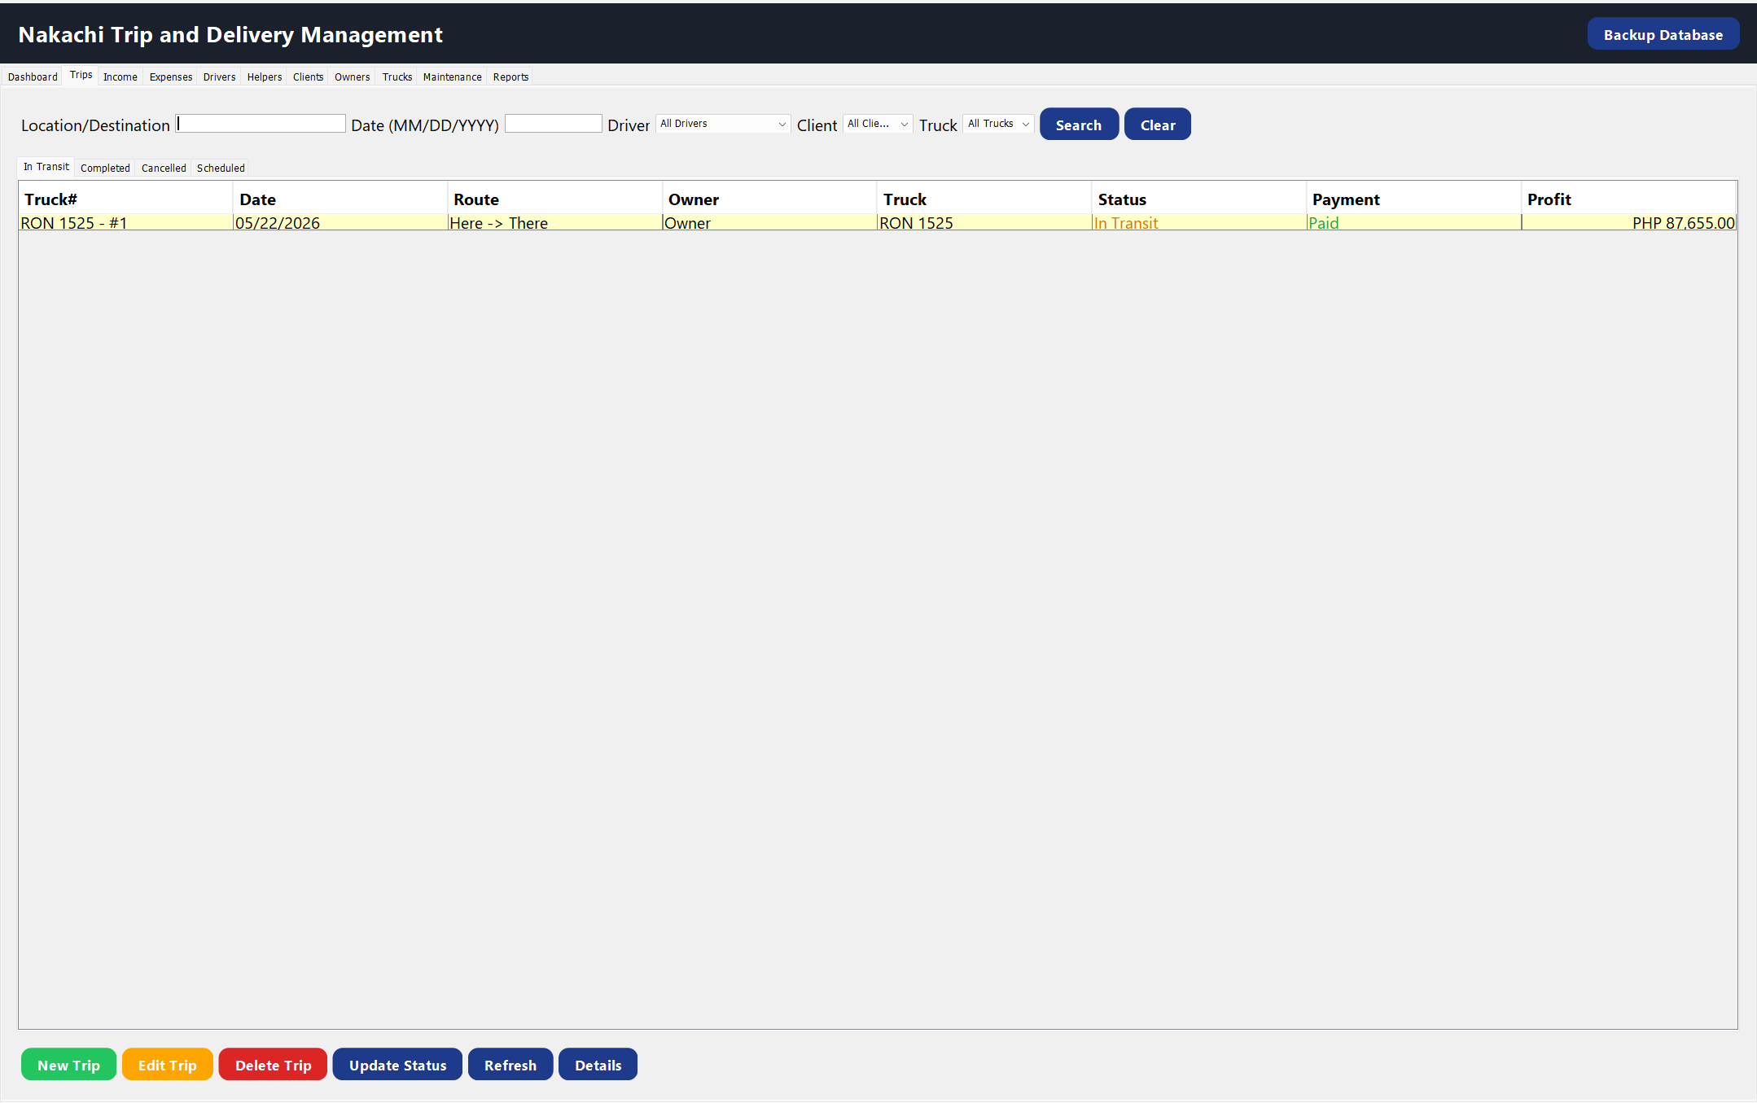
Task: Switch to the Income tab
Action: click(120, 77)
